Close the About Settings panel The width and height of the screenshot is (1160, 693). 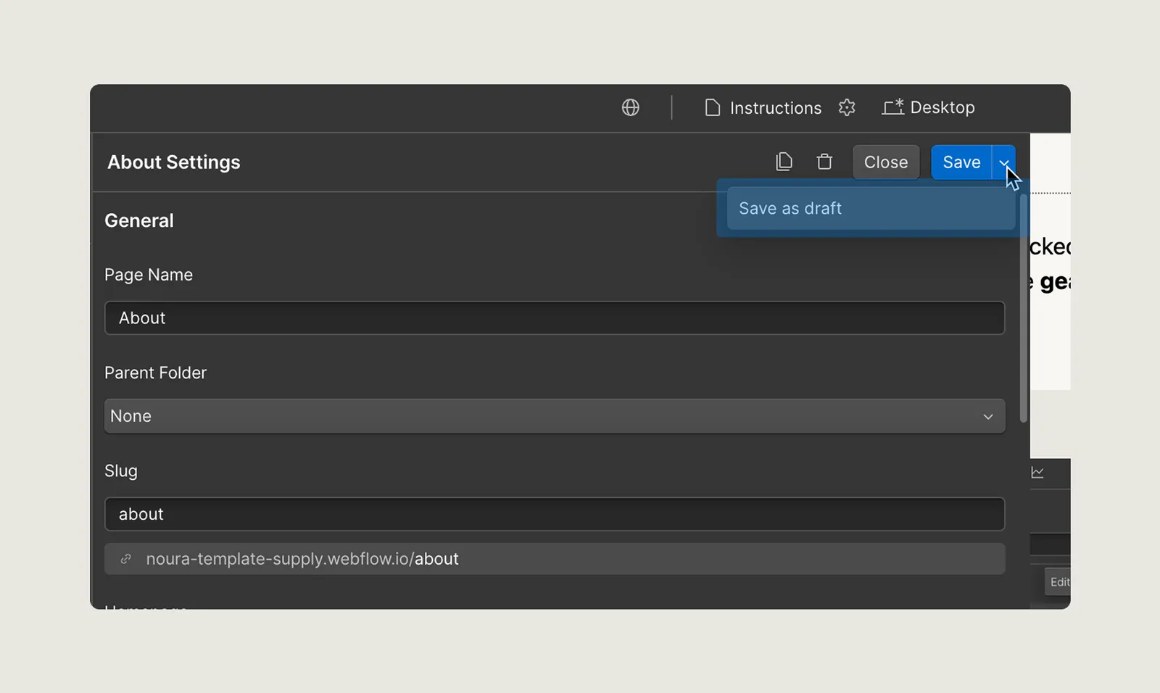pos(885,162)
